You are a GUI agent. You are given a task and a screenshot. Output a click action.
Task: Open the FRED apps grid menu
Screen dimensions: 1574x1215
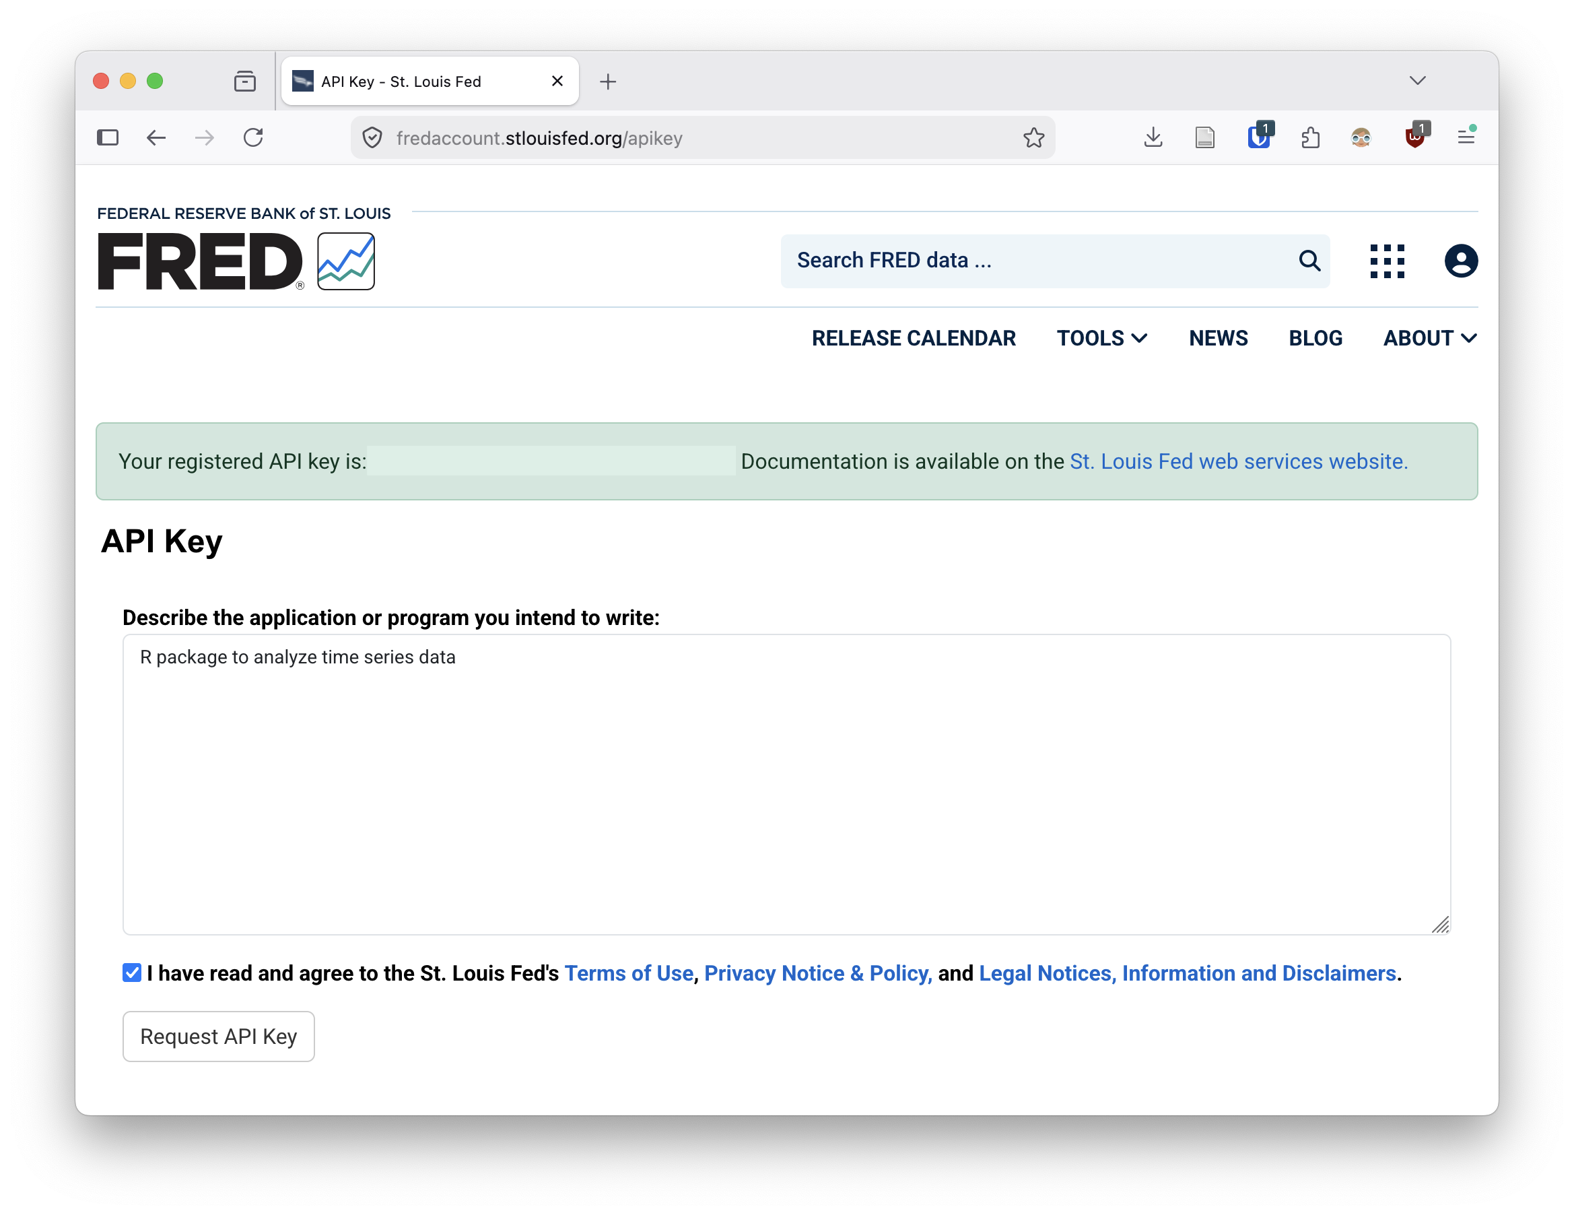1388,261
